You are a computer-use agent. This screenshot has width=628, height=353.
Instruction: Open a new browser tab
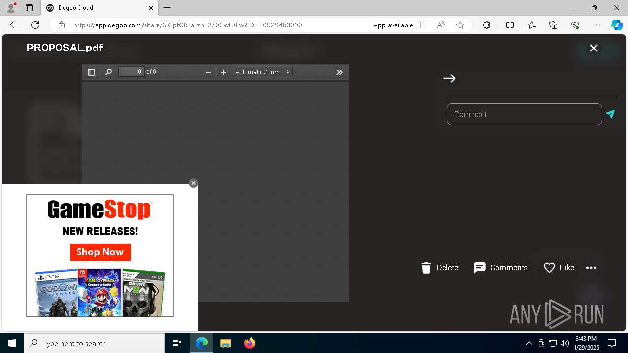point(167,8)
